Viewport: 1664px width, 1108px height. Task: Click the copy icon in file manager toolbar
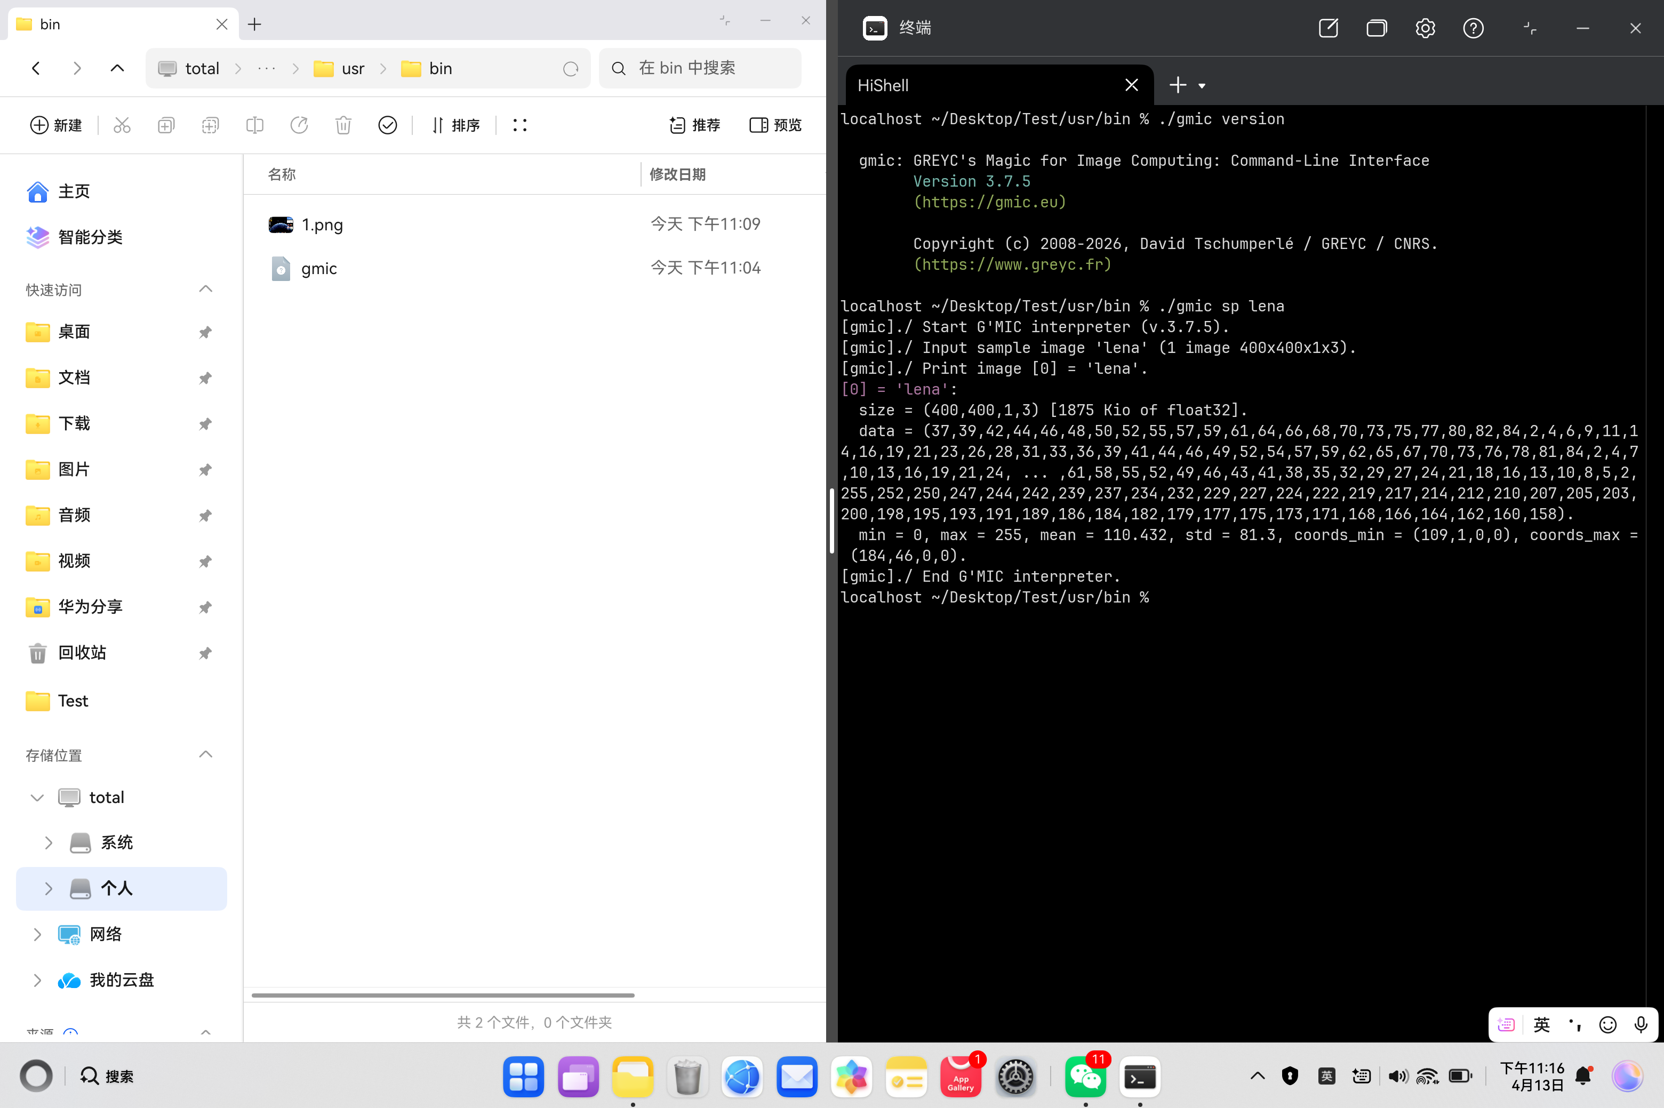pyautogui.click(x=166, y=125)
